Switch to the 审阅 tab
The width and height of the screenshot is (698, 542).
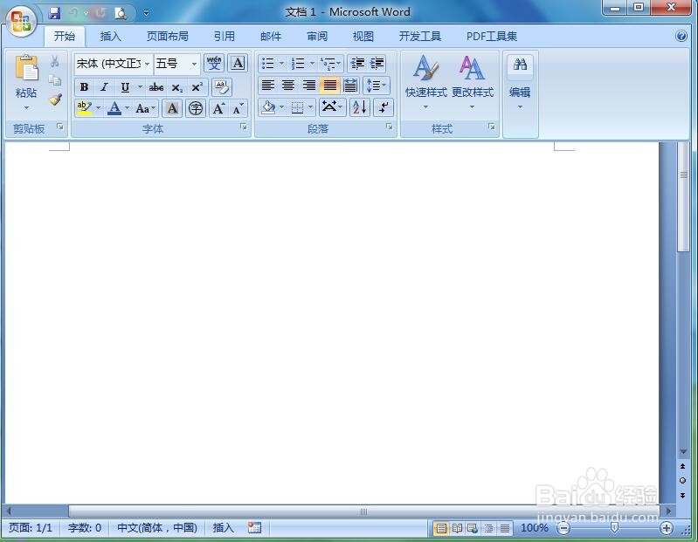317,36
